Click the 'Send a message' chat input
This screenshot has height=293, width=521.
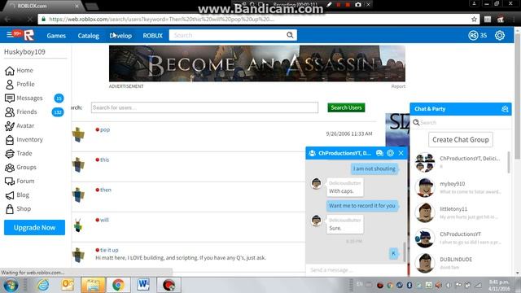[x=356, y=269]
